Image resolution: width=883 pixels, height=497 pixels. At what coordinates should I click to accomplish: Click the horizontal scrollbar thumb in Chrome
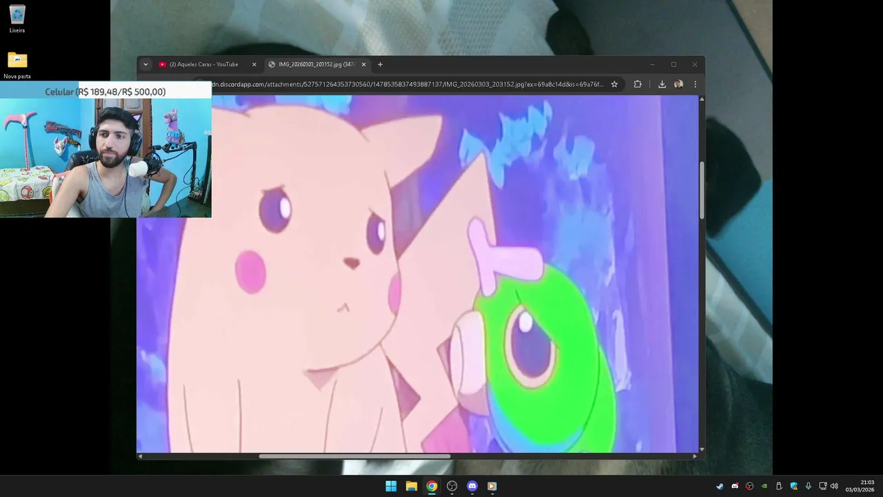click(x=355, y=456)
